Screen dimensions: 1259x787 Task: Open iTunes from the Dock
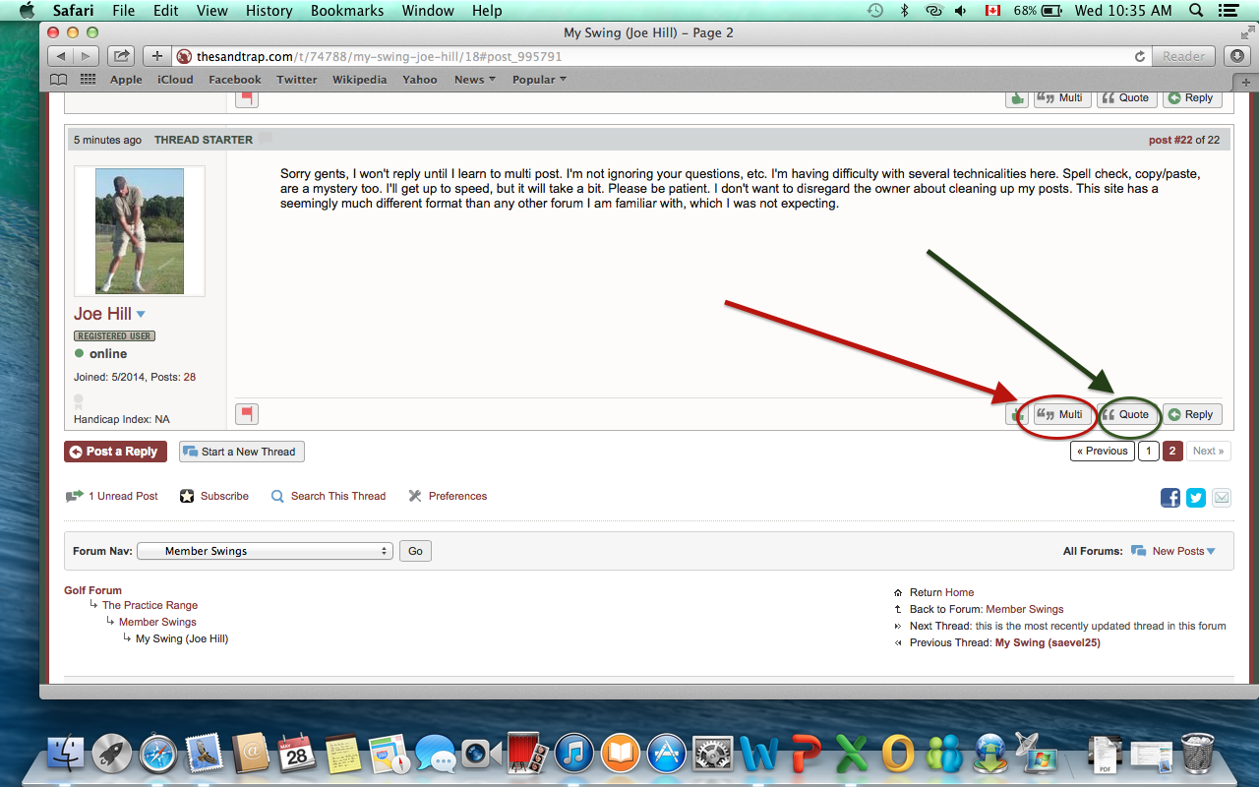573,755
